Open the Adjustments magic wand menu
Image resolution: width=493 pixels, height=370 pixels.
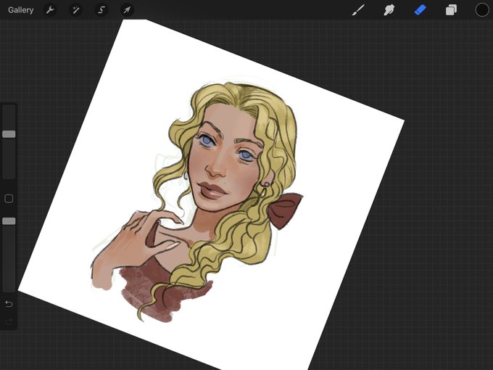pyautogui.click(x=76, y=10)
